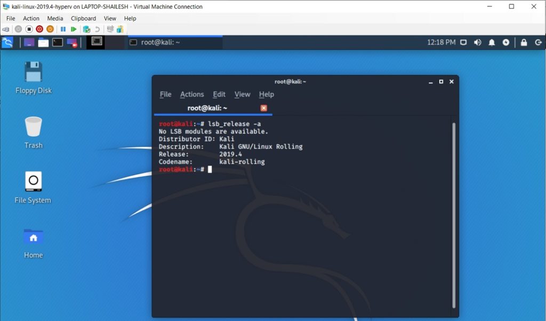Click the '2019.4' release value
546x321 pixels.
point(230,154)
